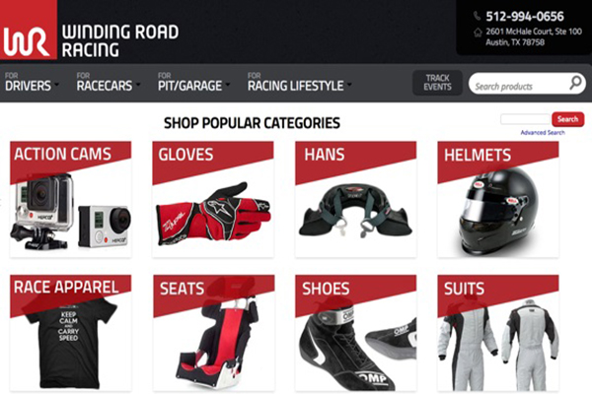Click the WR logo icon

[29, 30]
